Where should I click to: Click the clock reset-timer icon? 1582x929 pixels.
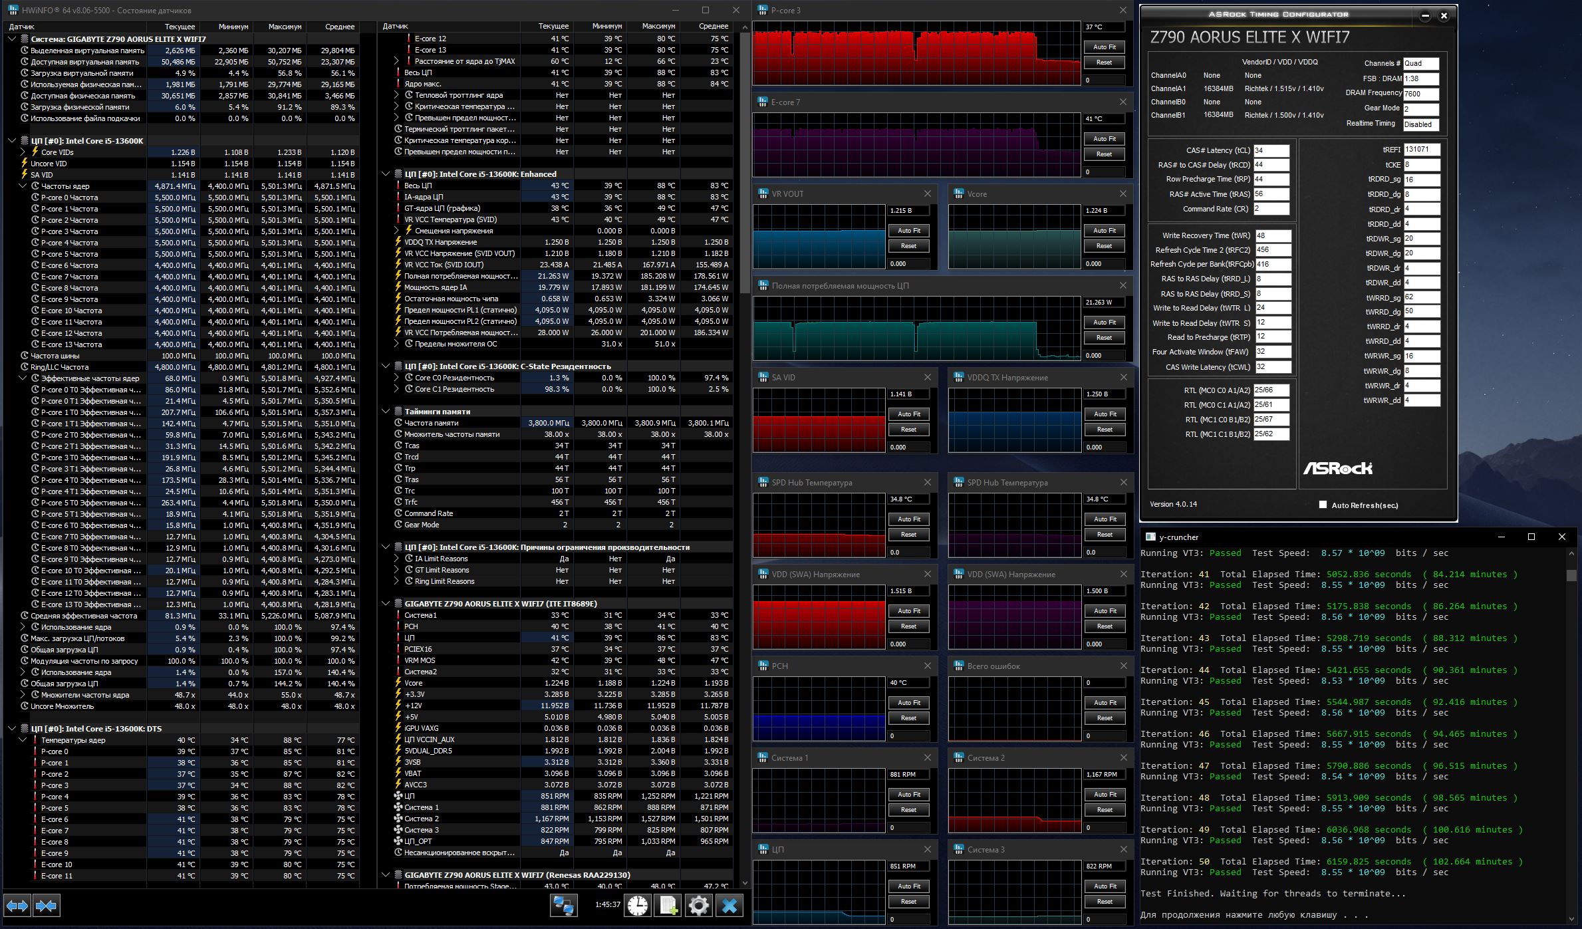[637, 905]
